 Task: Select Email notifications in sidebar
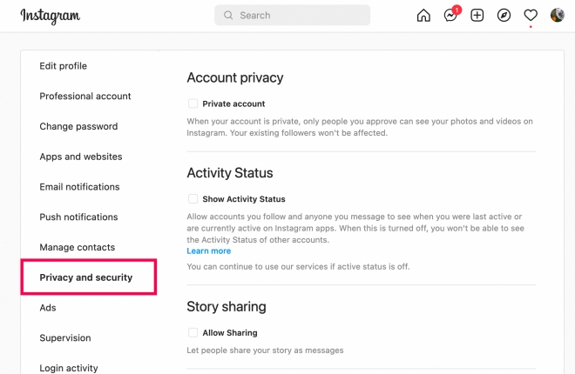pyautogui.click(x=79, y=187)
